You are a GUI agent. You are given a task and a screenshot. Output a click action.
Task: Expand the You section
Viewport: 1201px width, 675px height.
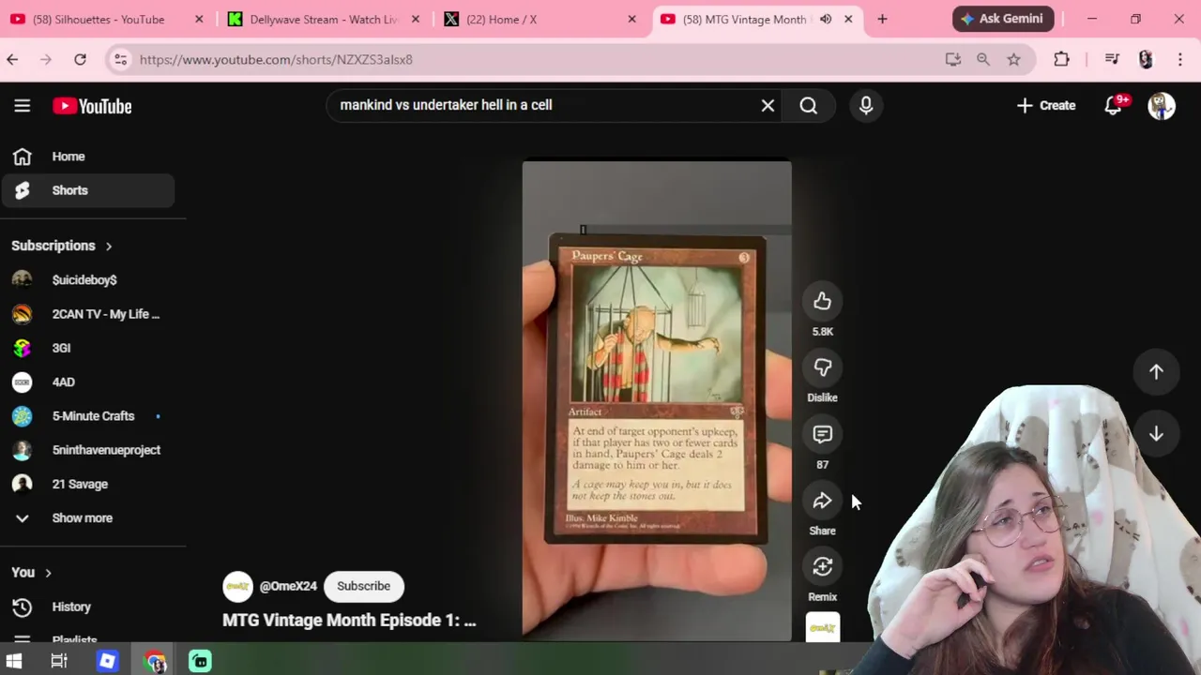32,573
